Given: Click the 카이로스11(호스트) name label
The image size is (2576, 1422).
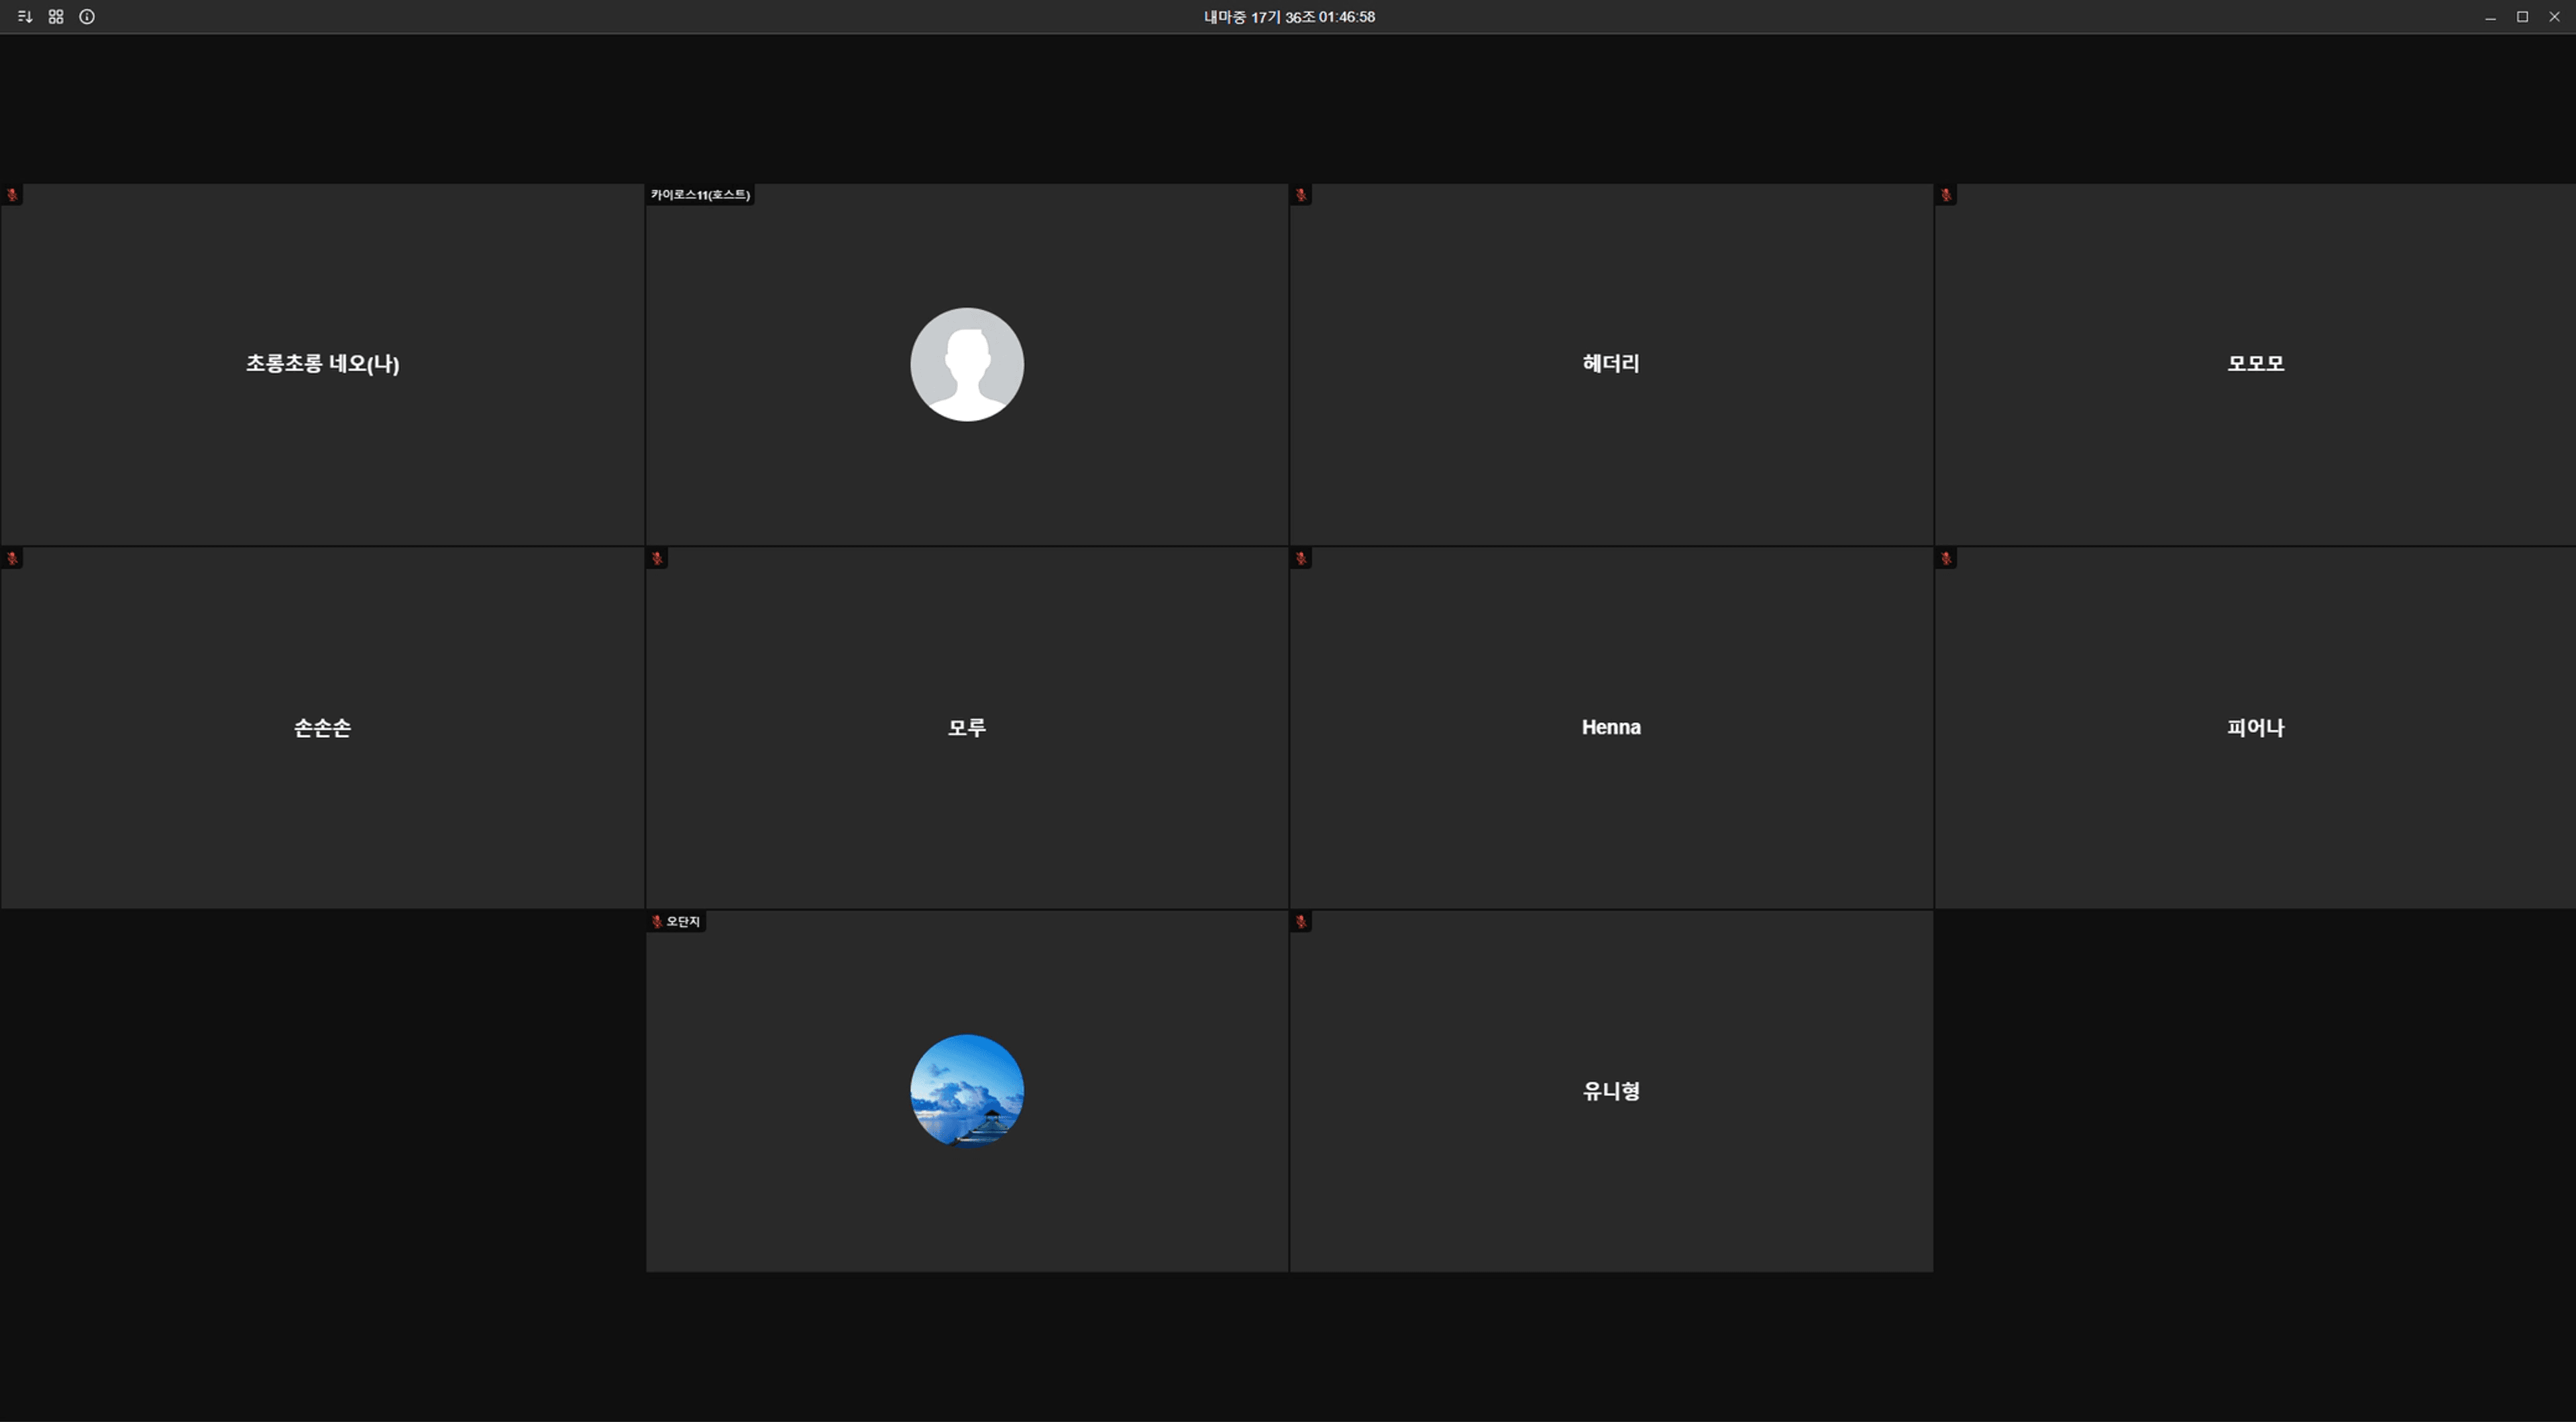Looking at the screenshot, I should tap(700, 195).
